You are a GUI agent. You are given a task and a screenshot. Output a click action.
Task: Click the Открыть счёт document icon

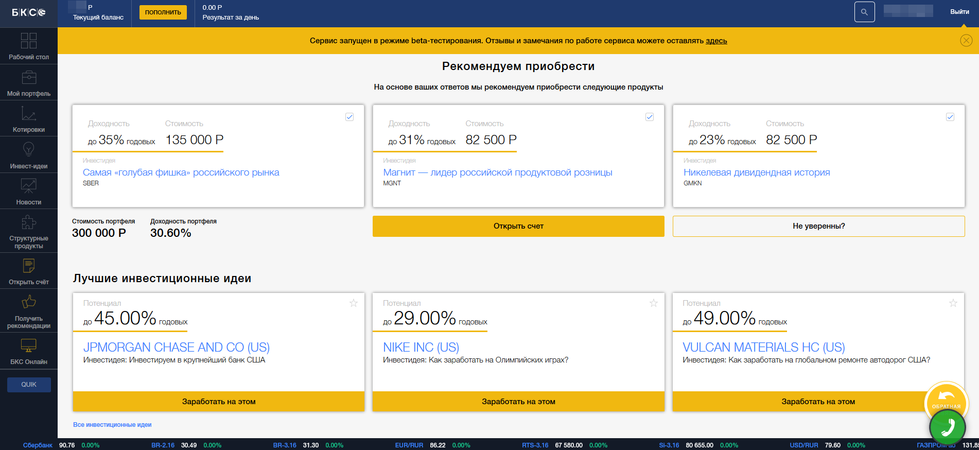(29, 266)
